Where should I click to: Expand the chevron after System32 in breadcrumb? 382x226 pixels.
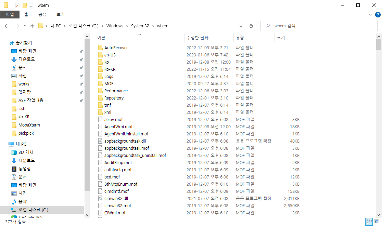(153, 26)
